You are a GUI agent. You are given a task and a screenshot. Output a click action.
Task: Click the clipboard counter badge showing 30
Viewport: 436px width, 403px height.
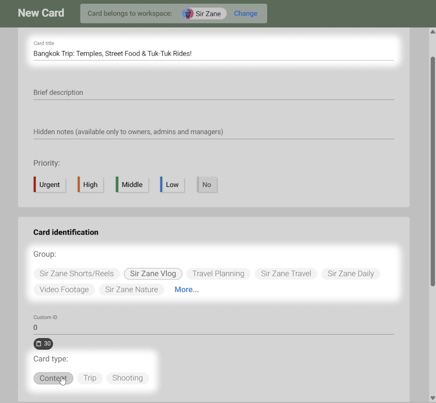pyautogui.click(x=43, y=343)
